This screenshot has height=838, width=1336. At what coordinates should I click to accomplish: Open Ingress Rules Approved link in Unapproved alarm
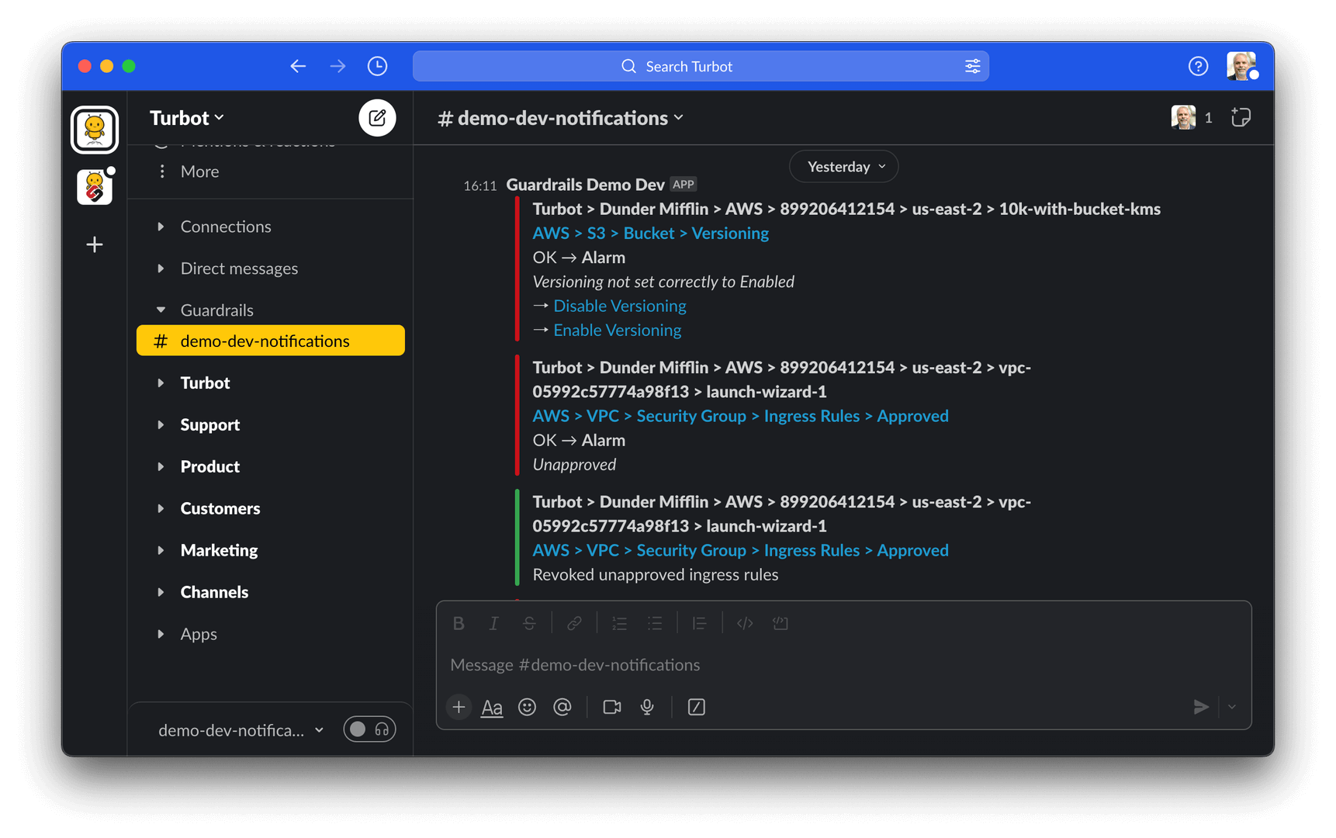click(x=740, y=417)
